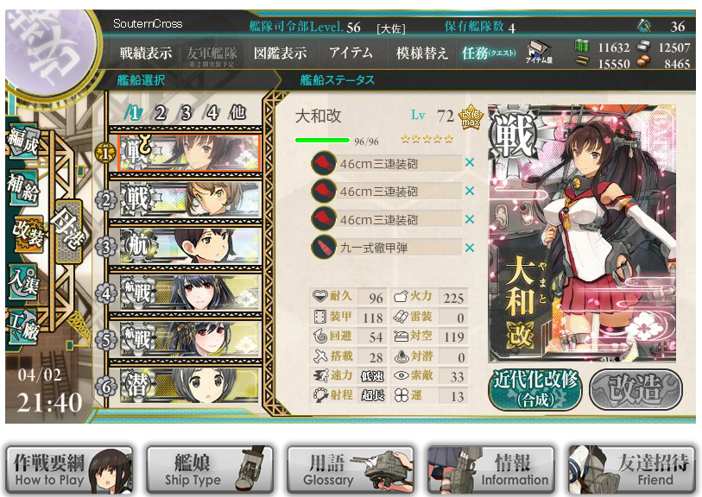This screenshot has height=497, width=702.
Task: Click the 母港 home port button
Action: 68,231
